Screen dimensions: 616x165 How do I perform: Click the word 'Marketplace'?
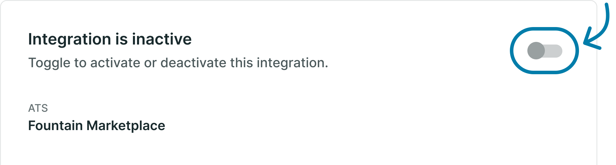pyautogui.click(x=126, y=126)
